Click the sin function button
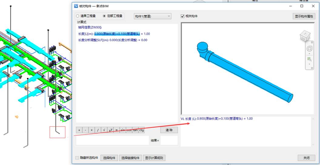This screenshot has width=320, height=165. click(x=123, y=130)
